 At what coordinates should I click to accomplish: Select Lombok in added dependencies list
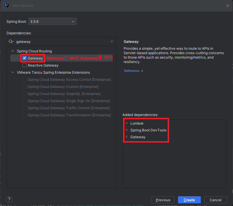[137, 123]
